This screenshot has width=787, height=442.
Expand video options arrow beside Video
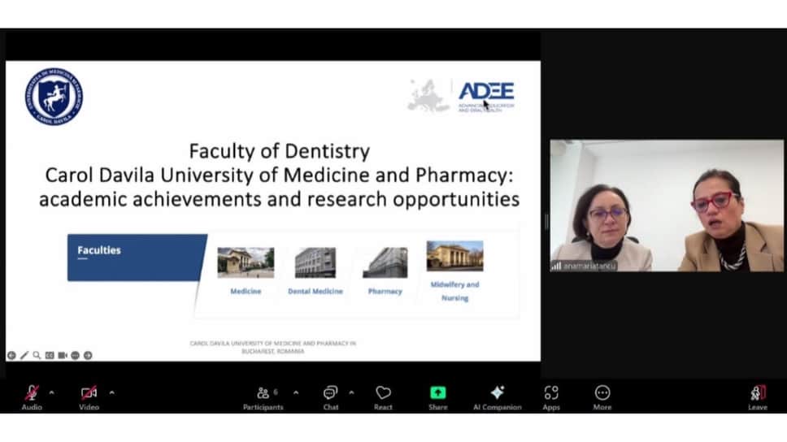(112, 392)
